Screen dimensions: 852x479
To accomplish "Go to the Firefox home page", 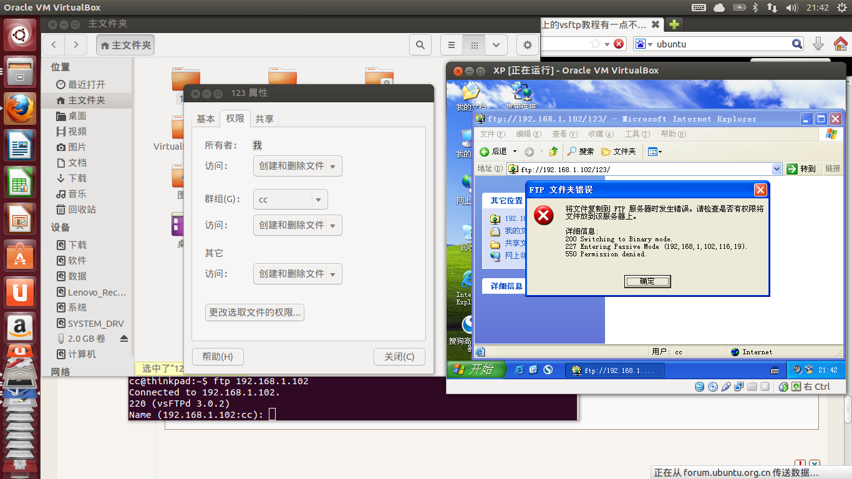I will pyautogui.click(x=840, y=44).
